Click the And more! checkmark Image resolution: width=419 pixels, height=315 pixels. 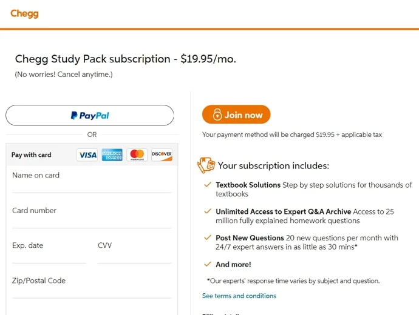(208, 264)
